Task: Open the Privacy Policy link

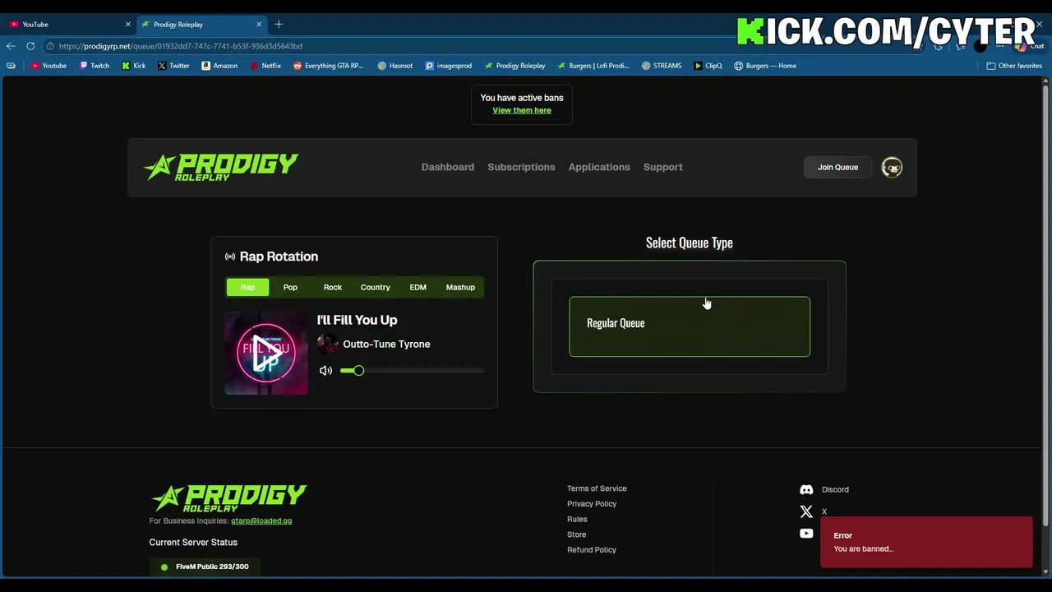Action: [592, 504]
